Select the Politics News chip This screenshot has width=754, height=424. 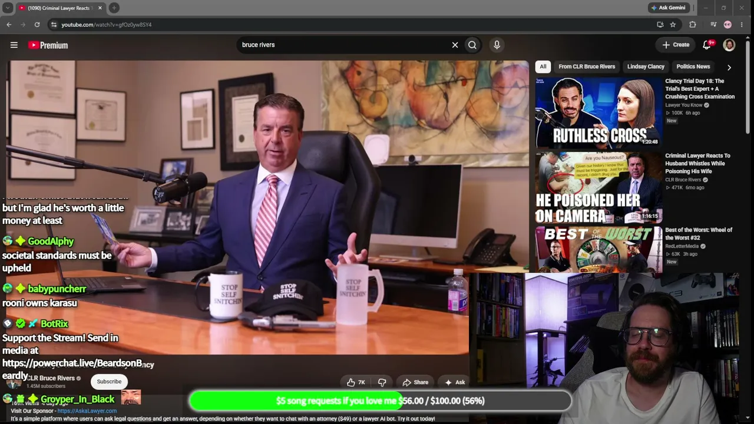tap(693, 67)
